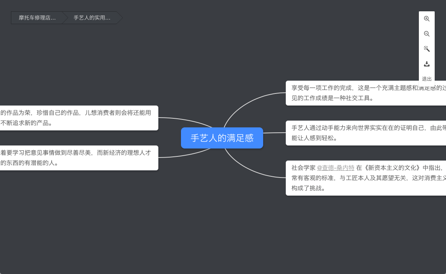446x274 pixels.
Task: Click the zoom out magnifier icon
Action: [x=427, y=34]
